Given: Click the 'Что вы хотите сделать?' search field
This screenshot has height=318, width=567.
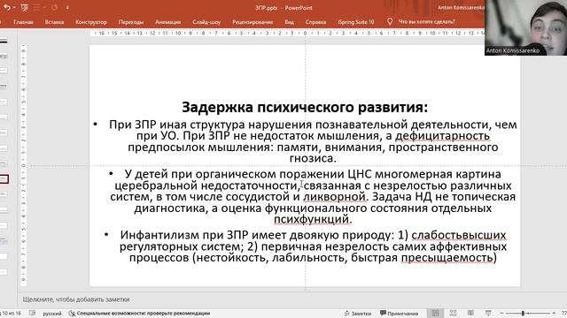Looking at the screenshot, I should pyautogui.click(x=427, y=21).
